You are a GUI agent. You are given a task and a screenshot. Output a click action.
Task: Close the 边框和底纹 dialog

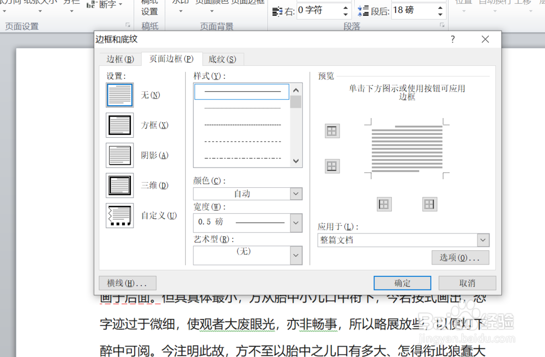coord(485,39)
